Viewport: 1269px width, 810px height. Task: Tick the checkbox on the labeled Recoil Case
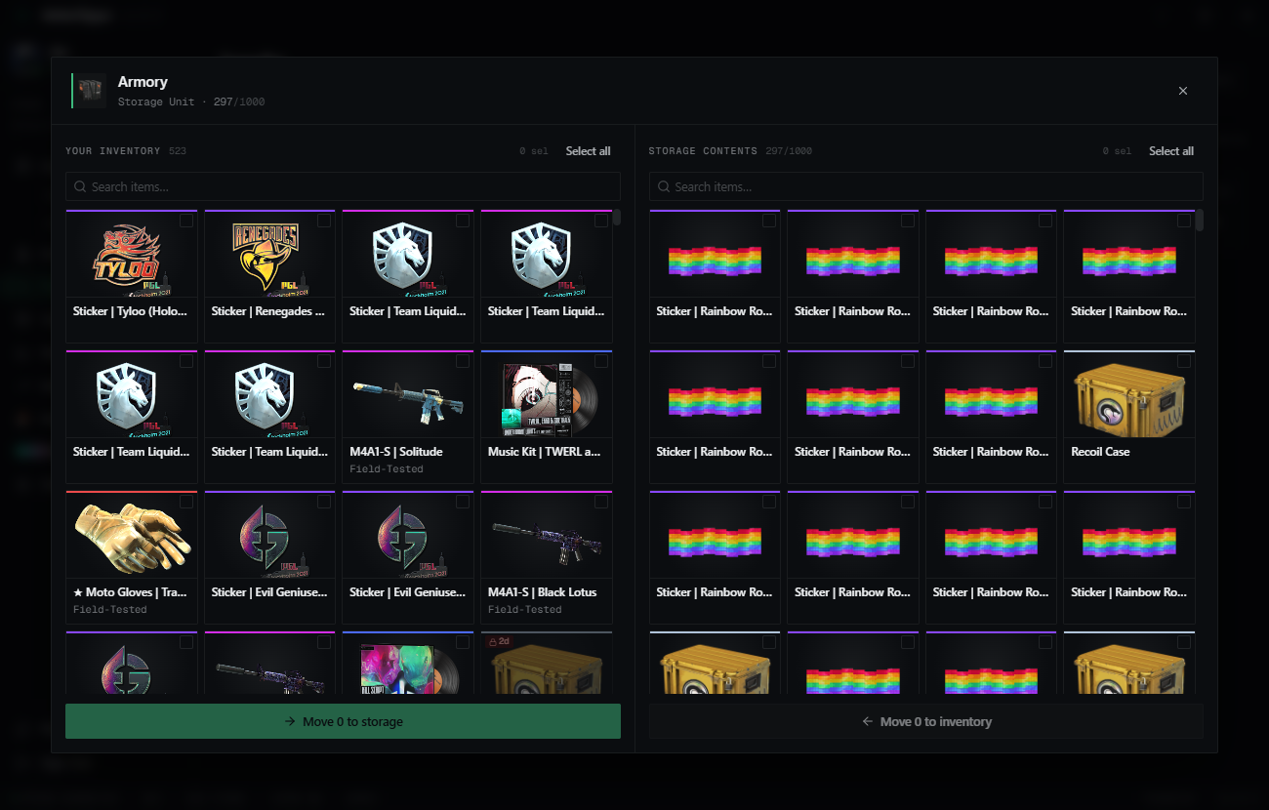pos(1184,361)
